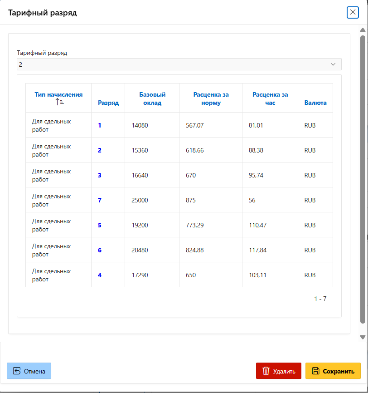Sort by Базовый оклад column header
Screen dimensions: 368x393
click(x=152, y=98)
